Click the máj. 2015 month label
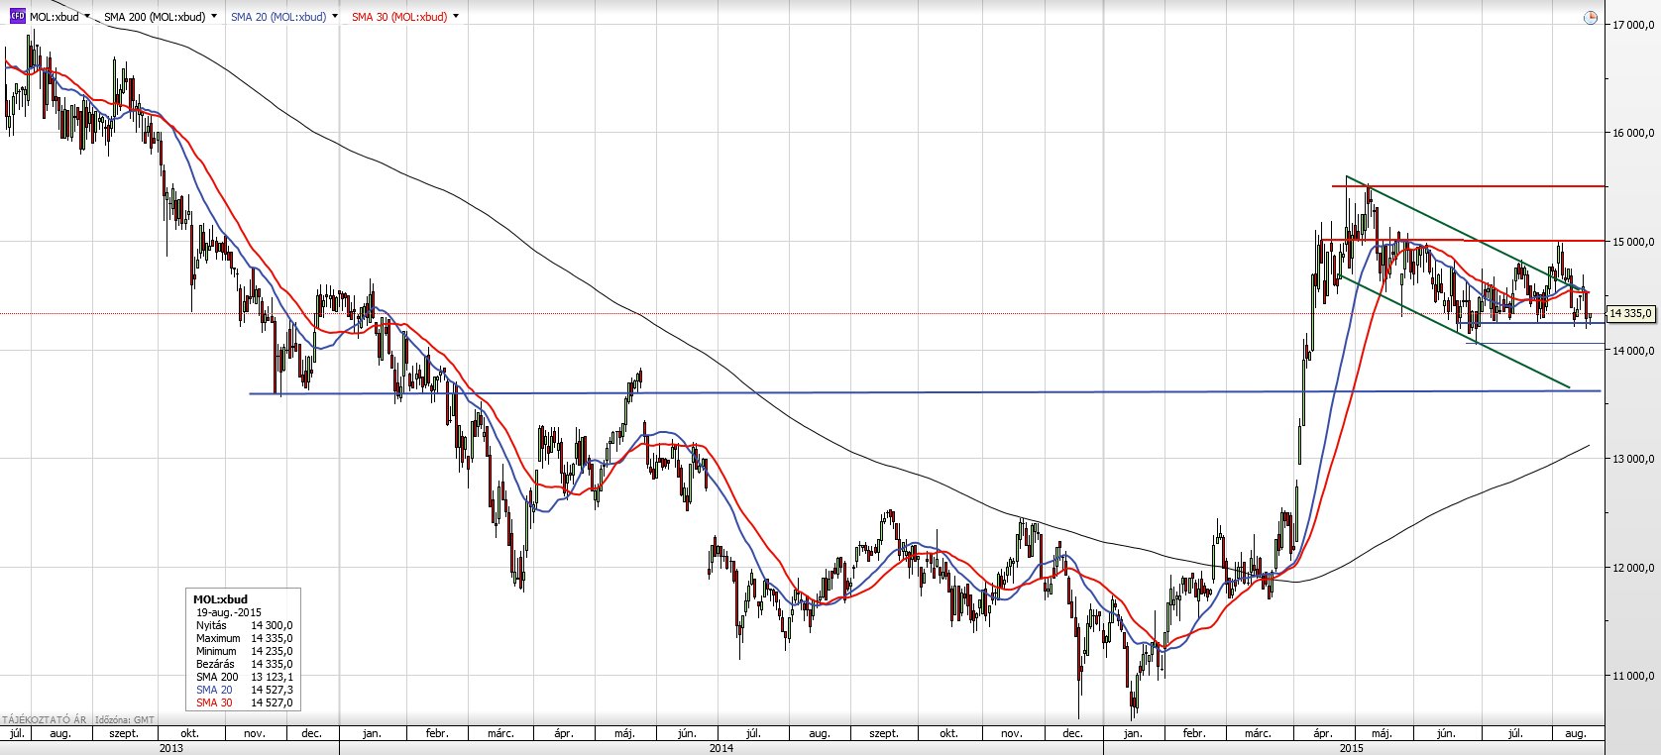1661x755 pixels. tap(1382, 733)
